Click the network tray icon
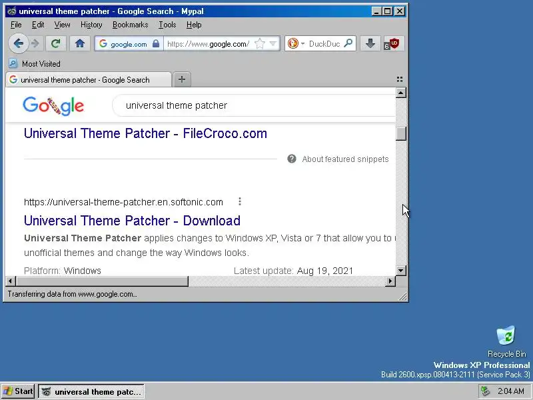 (x=485, y=391)
